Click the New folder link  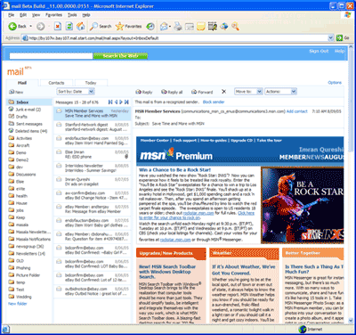pos(18,304)
